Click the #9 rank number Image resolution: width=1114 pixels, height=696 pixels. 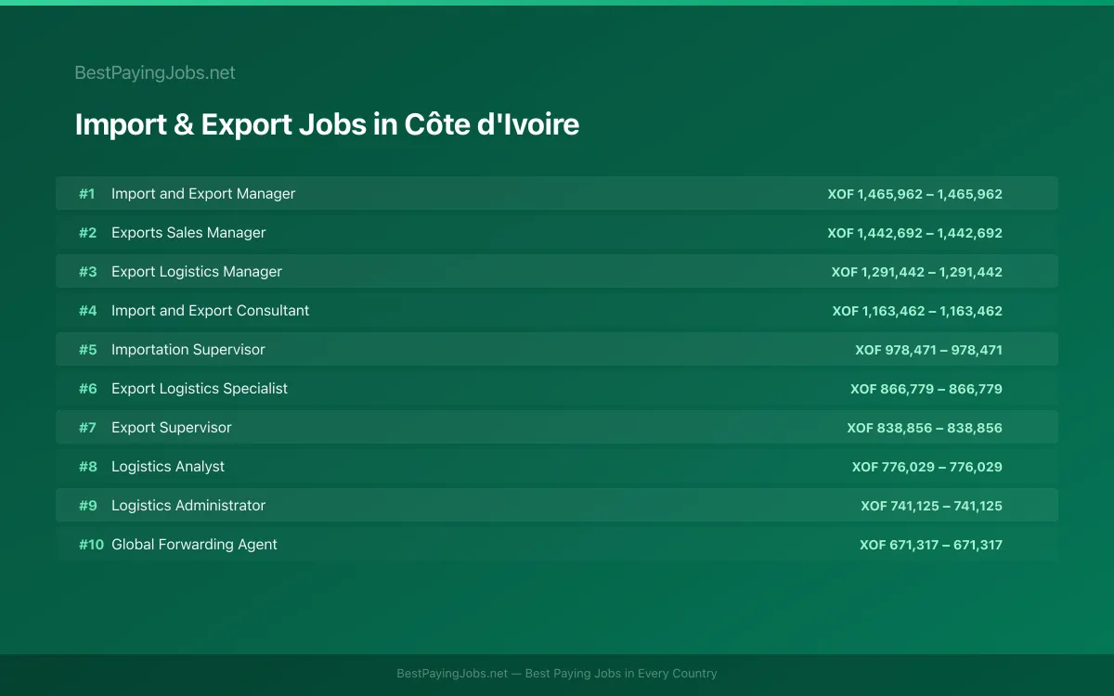pyautogui.click(x=87, y=506)
